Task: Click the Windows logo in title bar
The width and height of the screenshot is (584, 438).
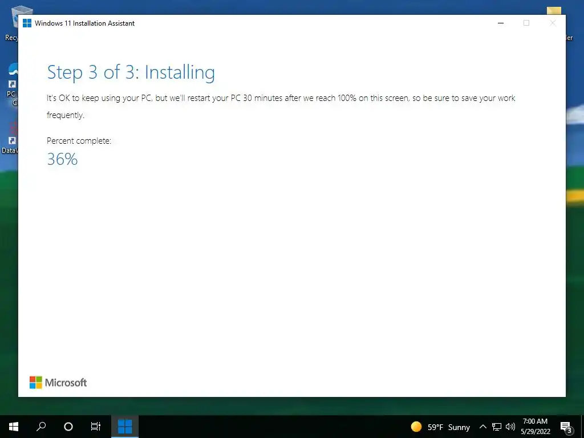Action: click(x=27, y=23)
